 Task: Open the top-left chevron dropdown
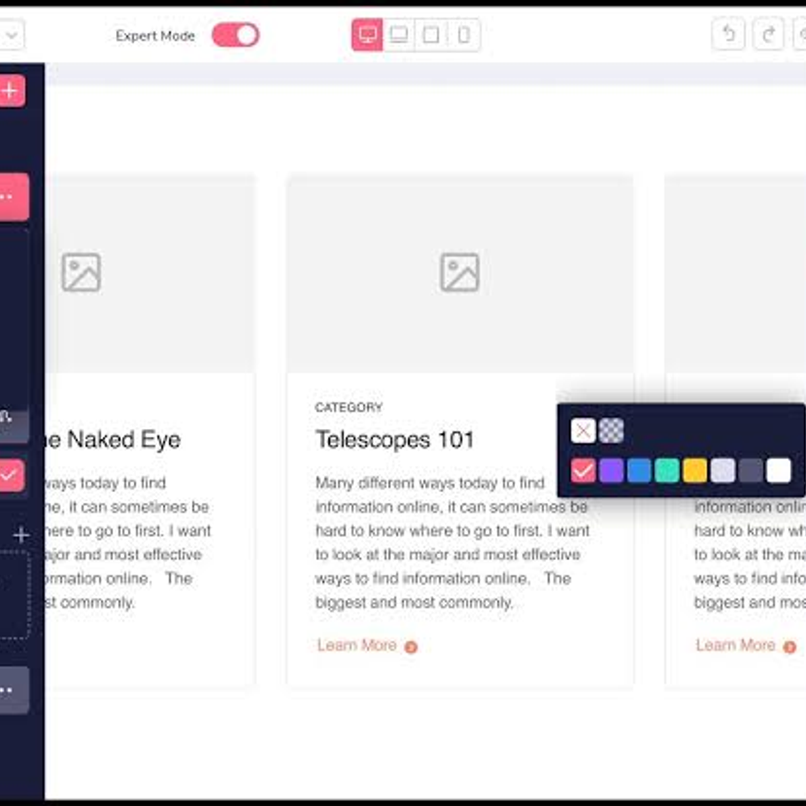[x=12, y=35]
